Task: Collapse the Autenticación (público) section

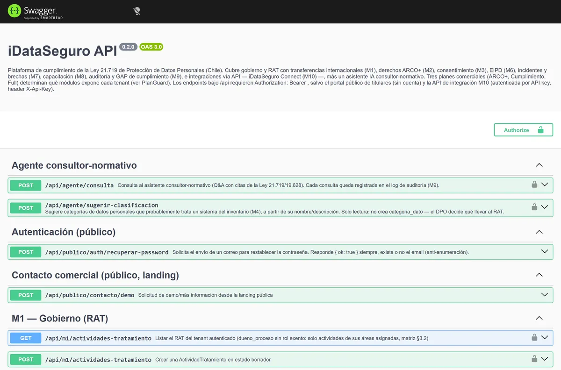Action: [539, 232]
